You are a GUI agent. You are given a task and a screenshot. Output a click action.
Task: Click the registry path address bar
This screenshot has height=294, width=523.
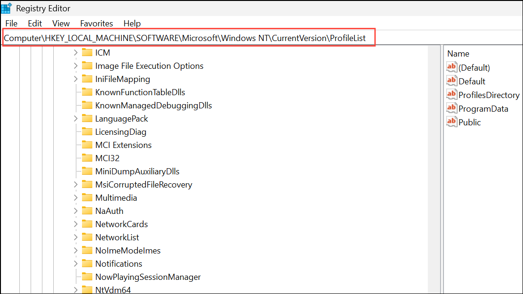pos(188,38)
